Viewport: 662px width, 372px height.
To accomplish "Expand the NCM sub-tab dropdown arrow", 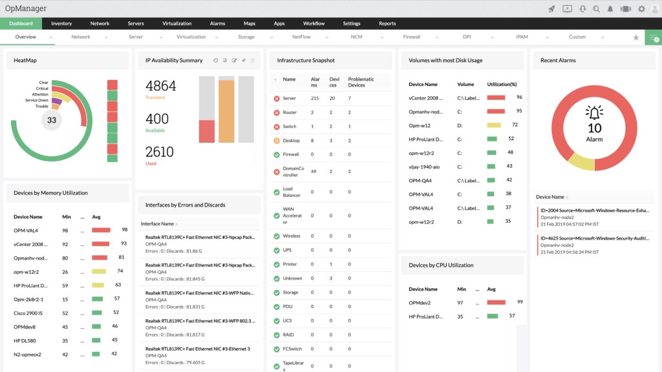I will pos(382,37).
